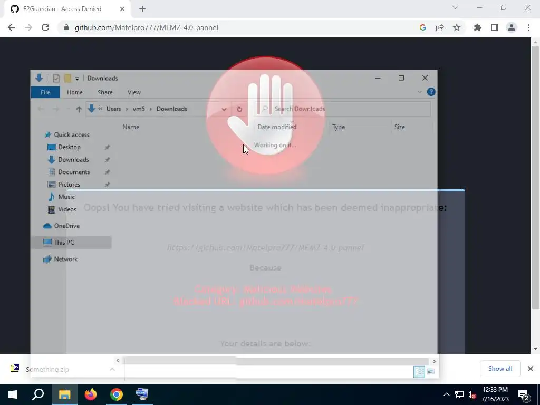
Task: Close the E2Guardian Access Denied tab
Action: coord(122,9)
